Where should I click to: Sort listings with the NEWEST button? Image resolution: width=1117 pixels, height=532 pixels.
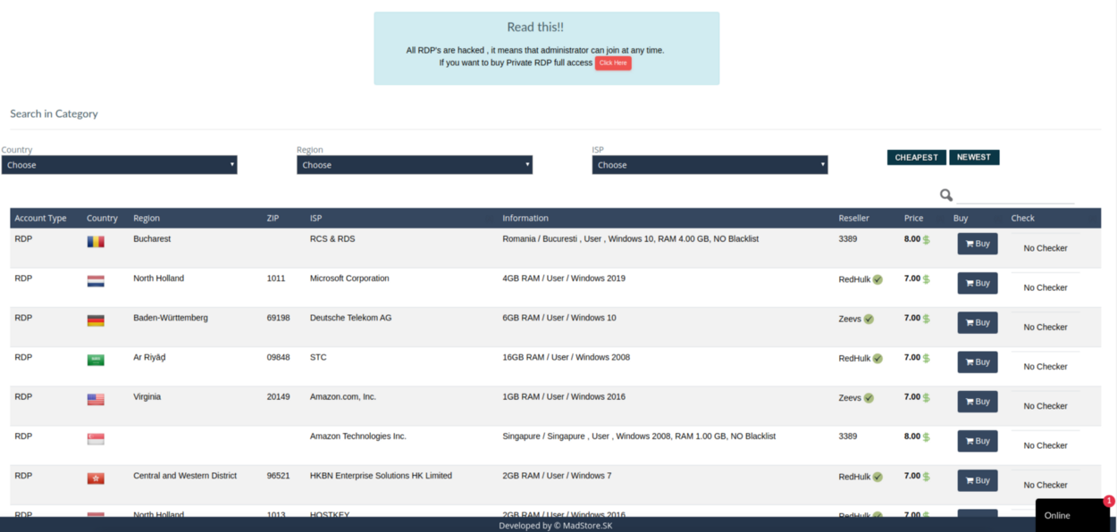tap(973, 157)
